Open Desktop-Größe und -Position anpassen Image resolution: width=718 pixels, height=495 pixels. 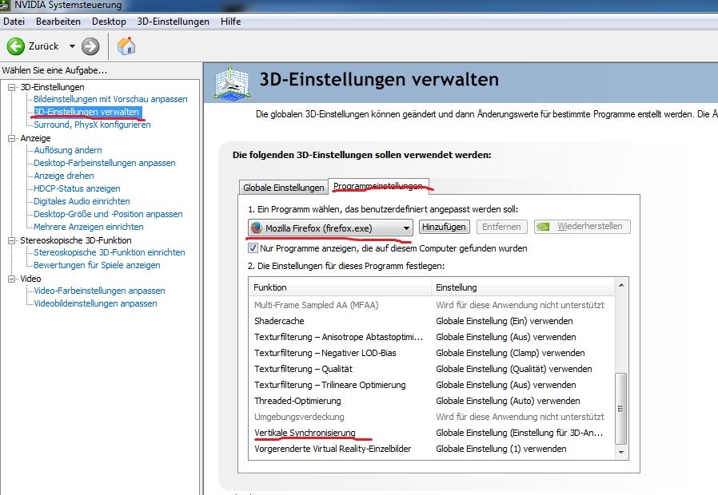pyautogui.click(x=108, y=214)
